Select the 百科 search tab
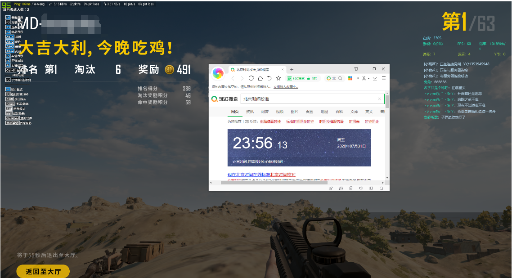Screen dimensions: 512x278 (x=339, y=112)
